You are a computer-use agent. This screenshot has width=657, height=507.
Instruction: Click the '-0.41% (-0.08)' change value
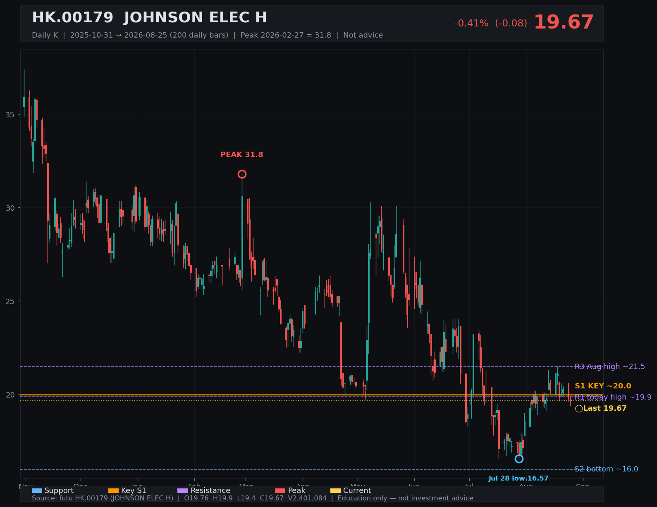[x=491, y=23]
